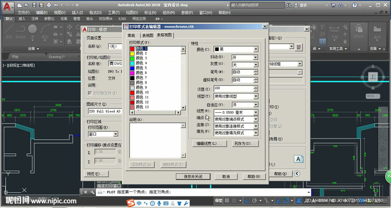Toggle ortho mode icon in status bar
Viewport: 391px width, 208px height.
247,200
